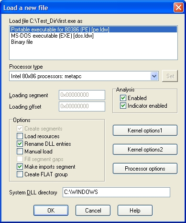186x223 pixels.
Task: Click the Loading offset input field
Action: [82, 106]
